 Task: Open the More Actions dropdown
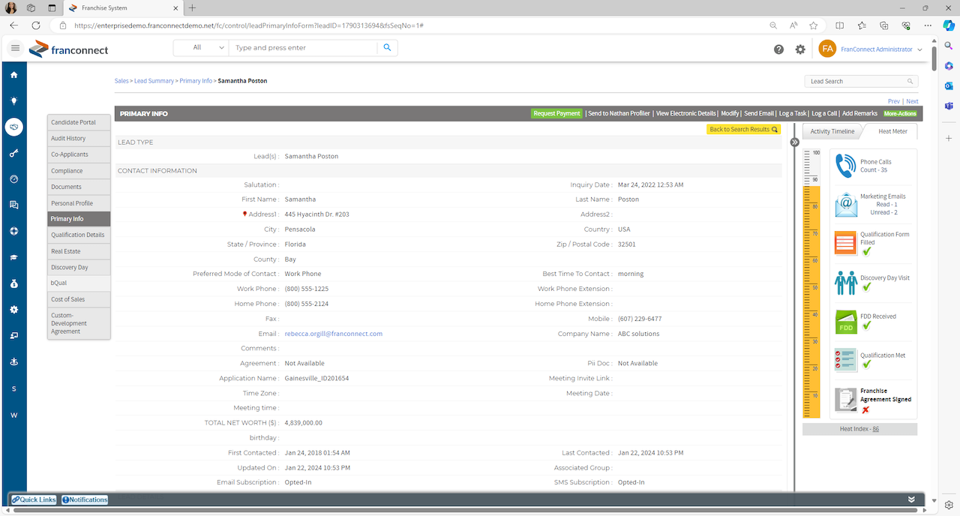pyautogui.click(x=900, y=113)
